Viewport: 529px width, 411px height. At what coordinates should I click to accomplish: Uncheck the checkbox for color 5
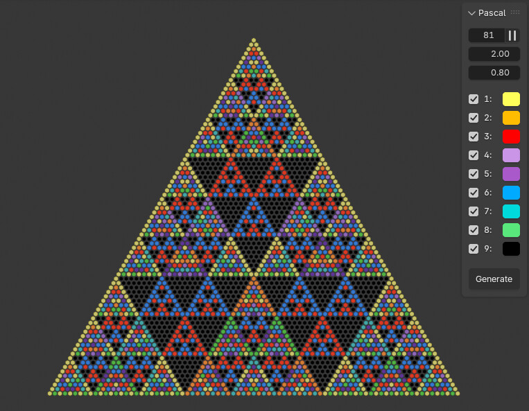474,174
